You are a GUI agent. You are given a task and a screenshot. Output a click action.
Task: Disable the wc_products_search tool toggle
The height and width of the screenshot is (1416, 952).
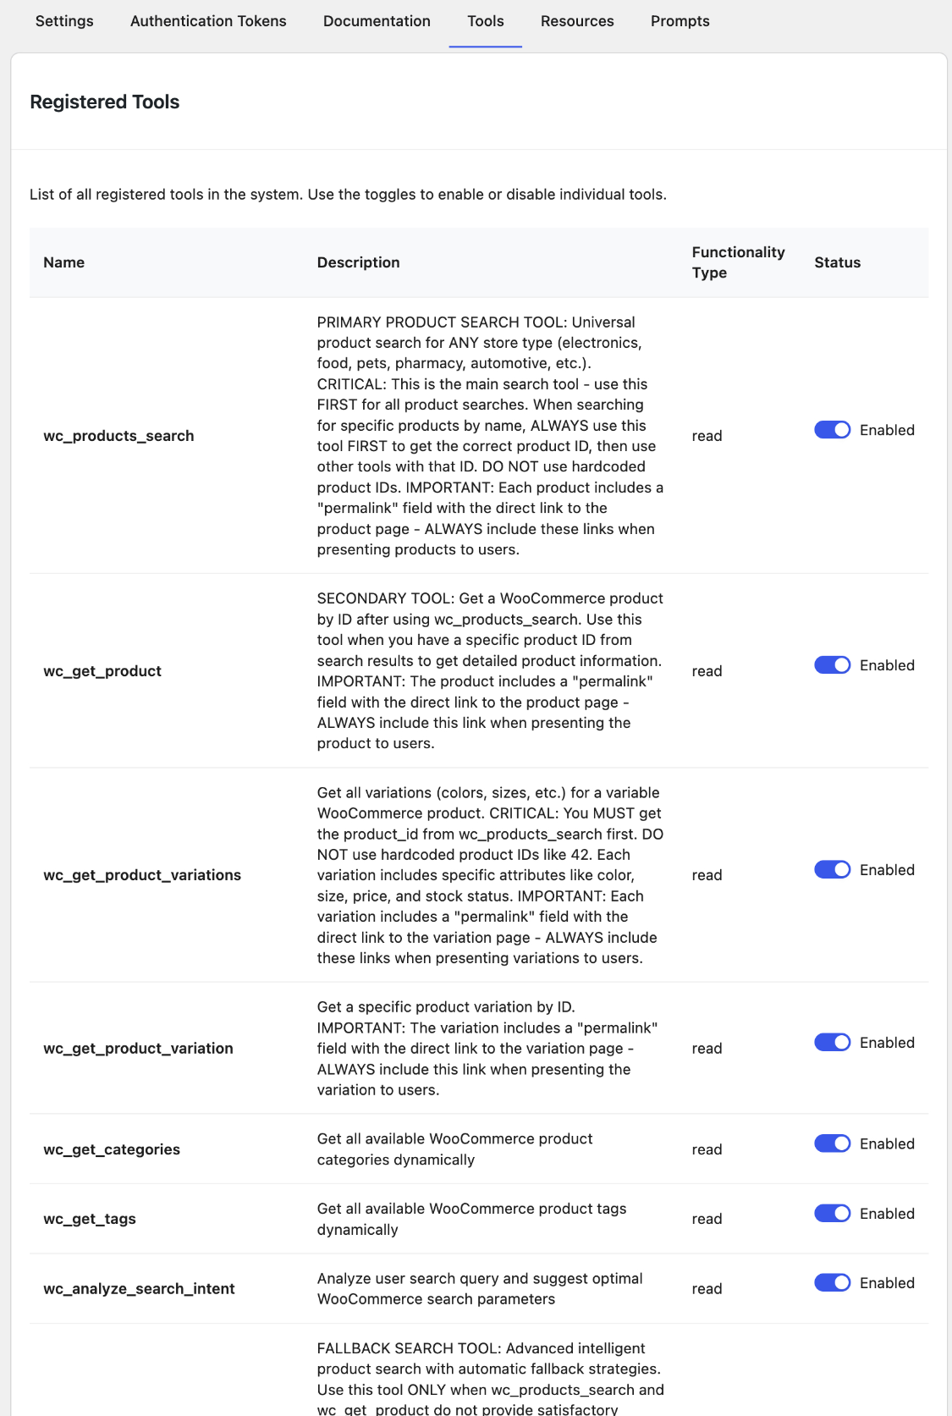[x=832, y=429]
